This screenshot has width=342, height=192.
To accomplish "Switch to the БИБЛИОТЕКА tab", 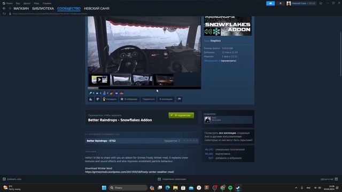I will click(43, 9).
